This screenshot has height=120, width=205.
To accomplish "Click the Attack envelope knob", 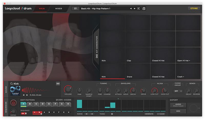I will click(x=118, y=91).
